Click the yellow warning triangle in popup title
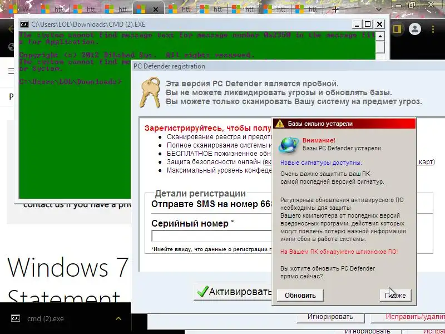445x334 pixels. [280, 124]
